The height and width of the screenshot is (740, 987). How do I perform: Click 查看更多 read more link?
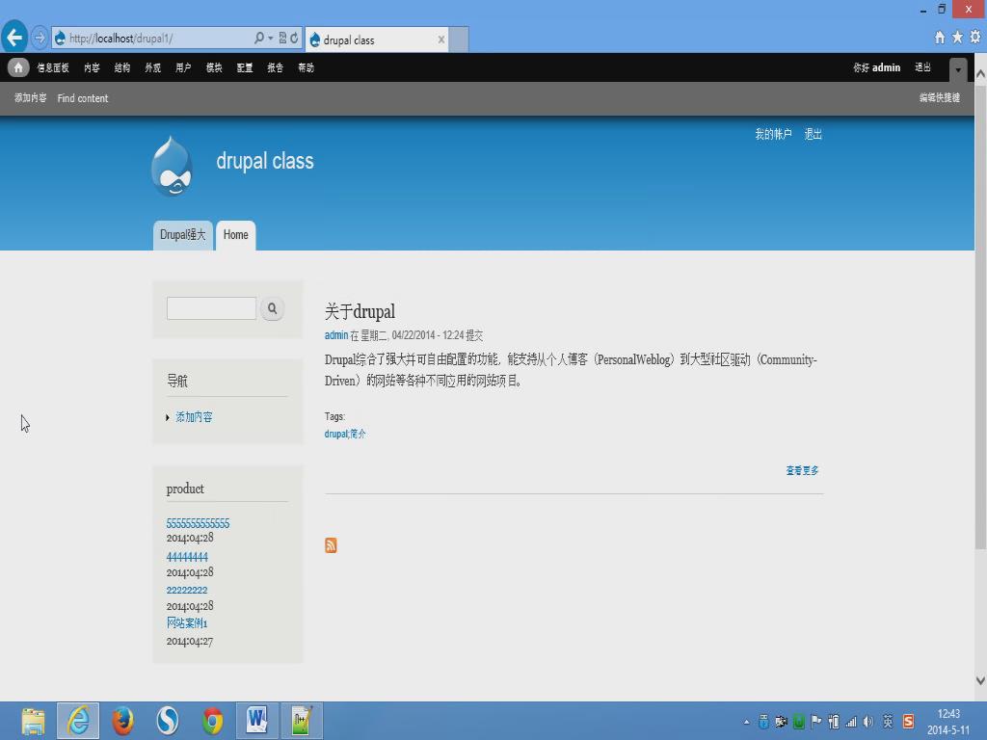(x=803, y=470)
